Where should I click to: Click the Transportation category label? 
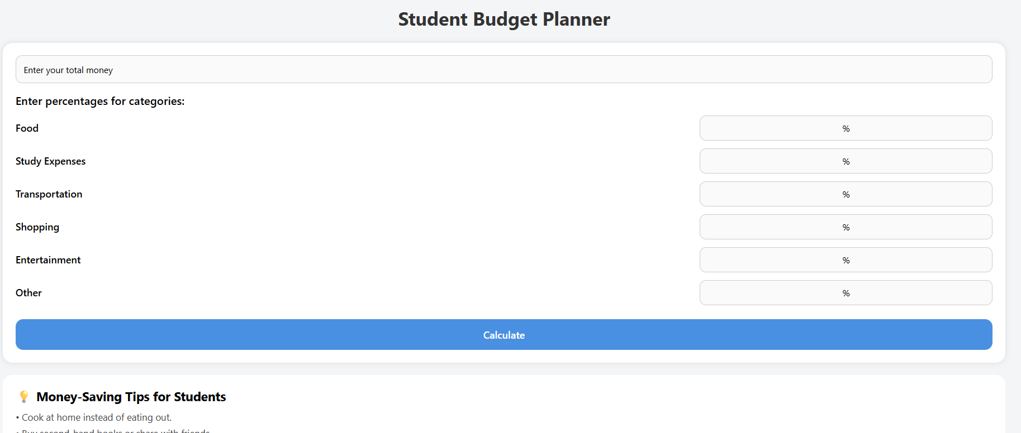tap(49, 194)
